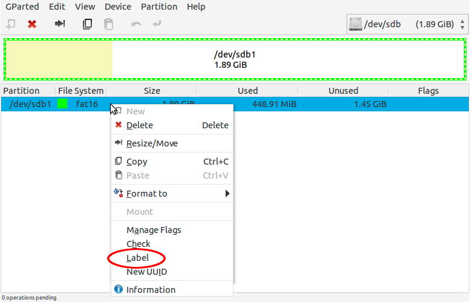
Task: Click the Undo last operation icon
Action: (136, 24)
